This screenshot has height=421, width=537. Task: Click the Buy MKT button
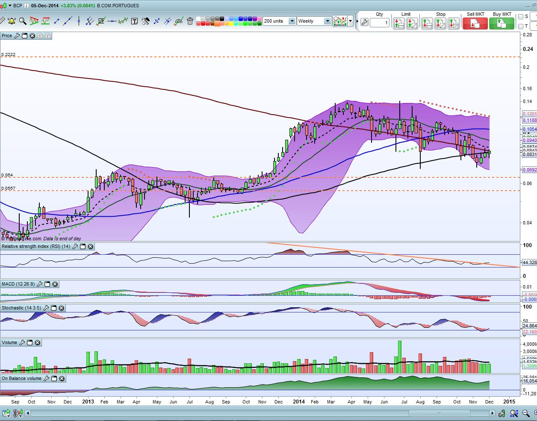[x=502, y=24]
